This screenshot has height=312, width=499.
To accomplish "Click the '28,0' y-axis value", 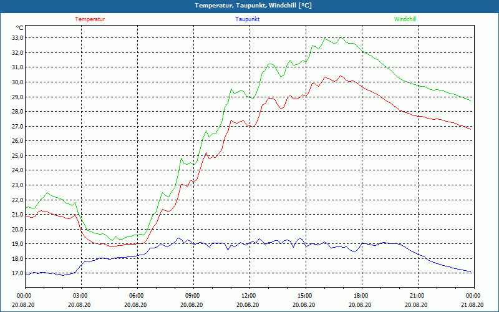I will 17,112.
